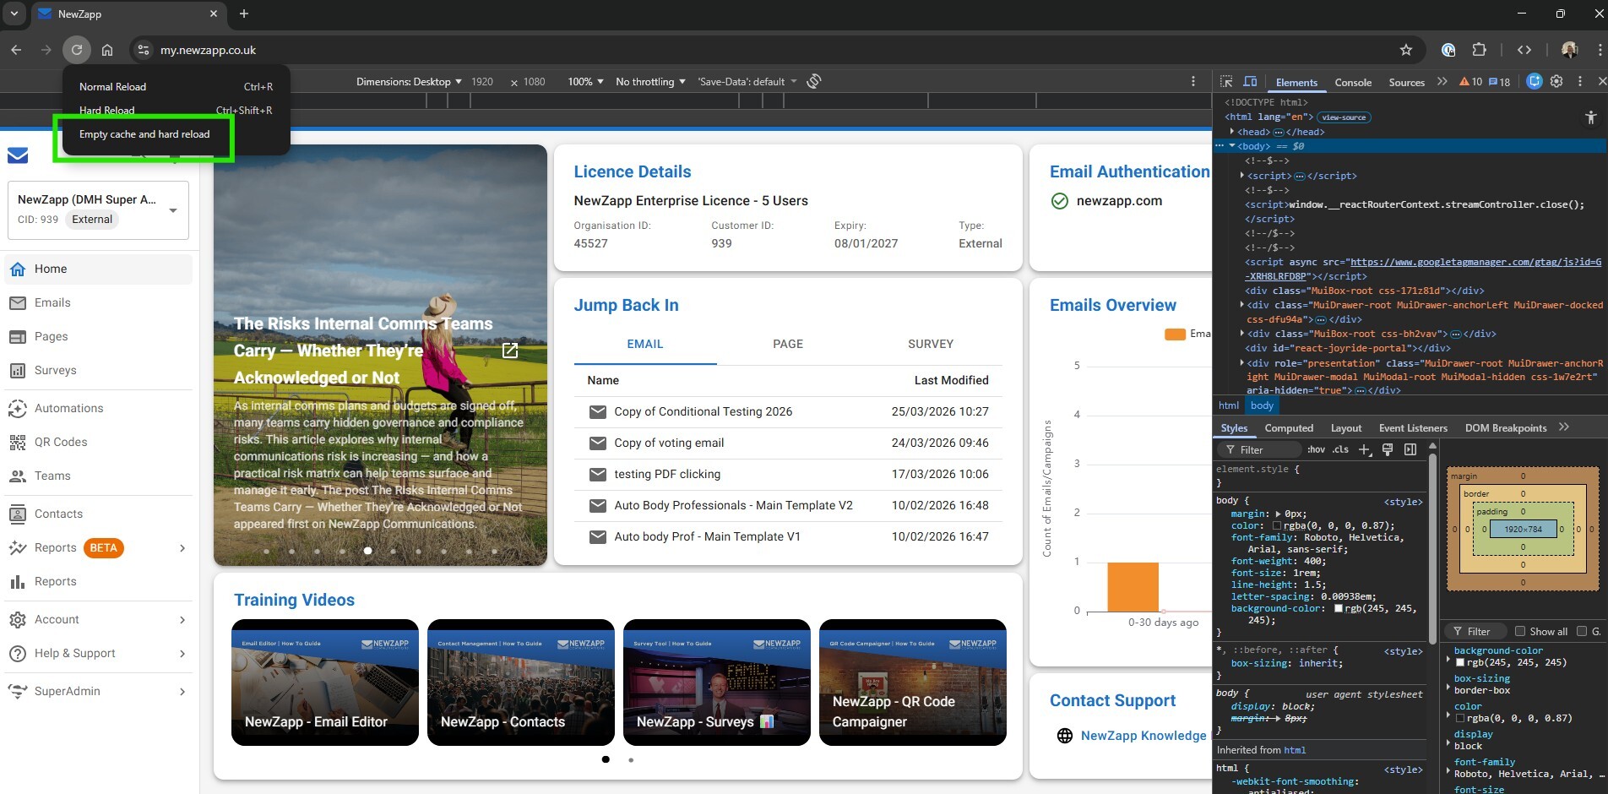This screenshot has height=794, width=1608.
Task: Go to the second Training Videos page dot
Action: click(631, 760)
